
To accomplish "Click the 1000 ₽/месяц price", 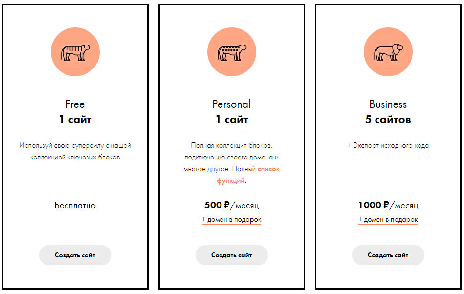I will [388, 205].
